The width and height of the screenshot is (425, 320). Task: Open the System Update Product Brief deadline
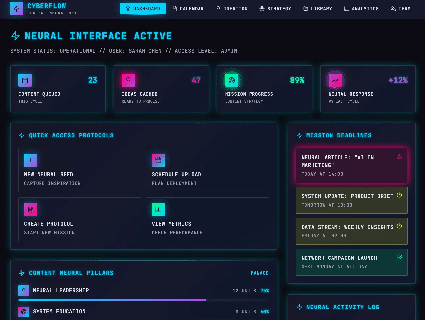coord(352,200)
